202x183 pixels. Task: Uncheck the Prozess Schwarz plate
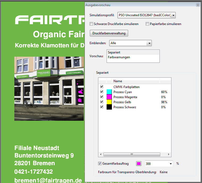tap(102, 107)
